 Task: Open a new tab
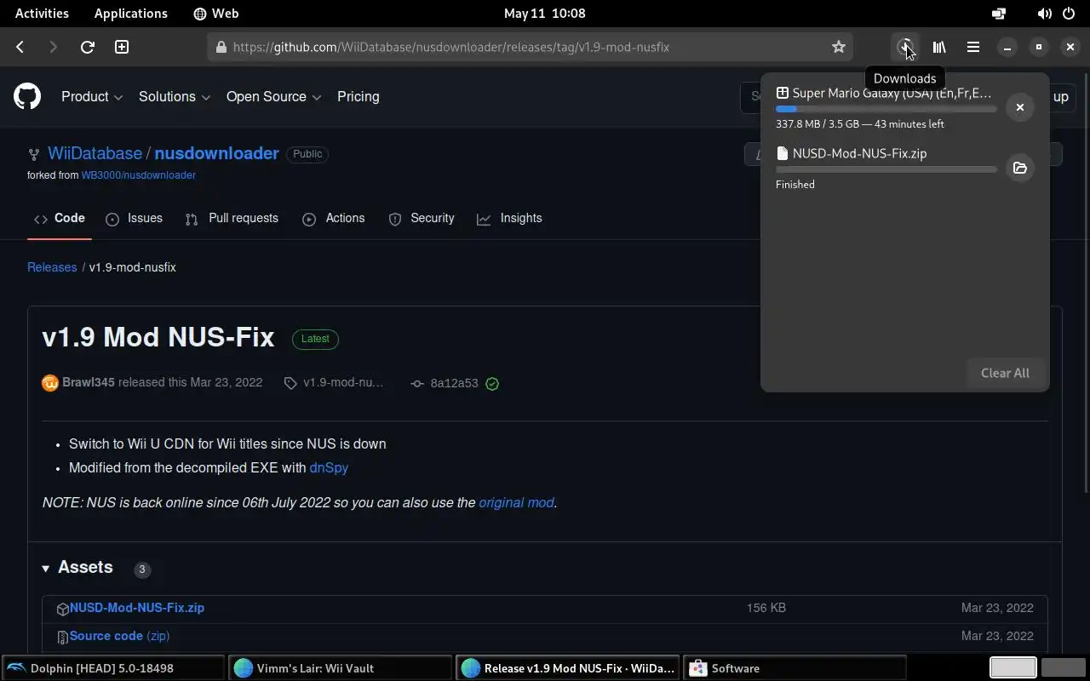click(122, 47)
